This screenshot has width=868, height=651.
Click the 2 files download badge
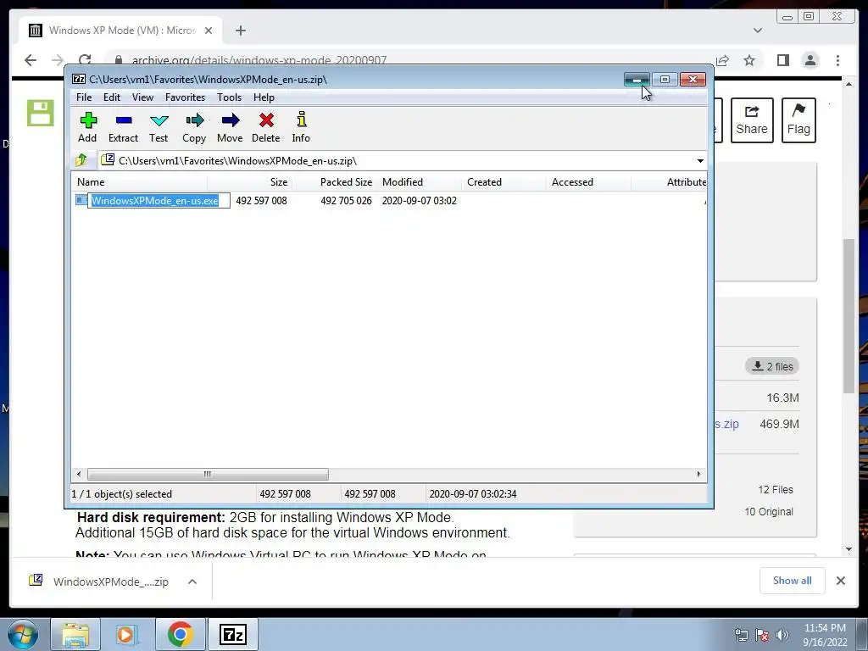(773, 366)
